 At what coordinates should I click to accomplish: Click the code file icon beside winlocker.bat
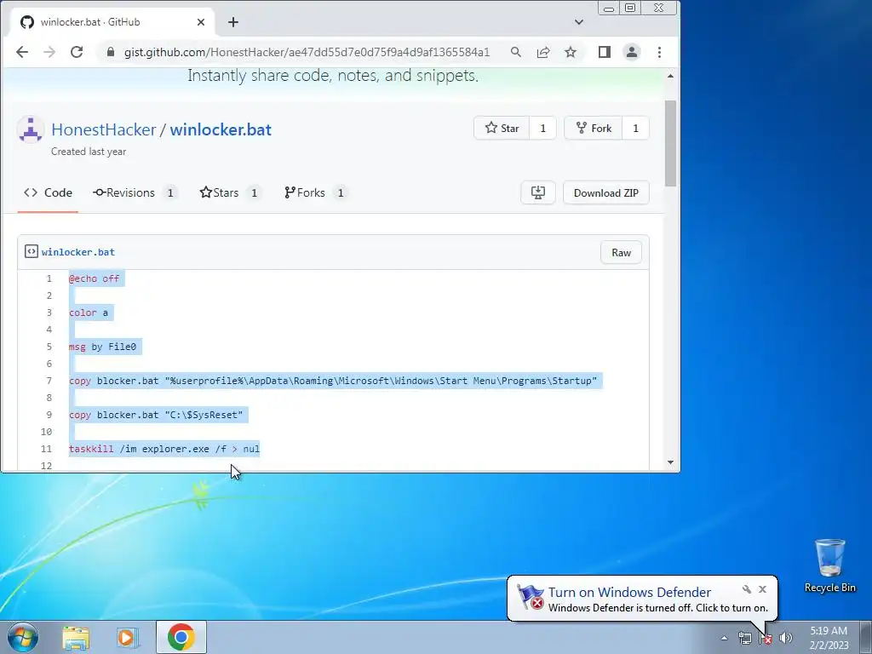point(32,251)
